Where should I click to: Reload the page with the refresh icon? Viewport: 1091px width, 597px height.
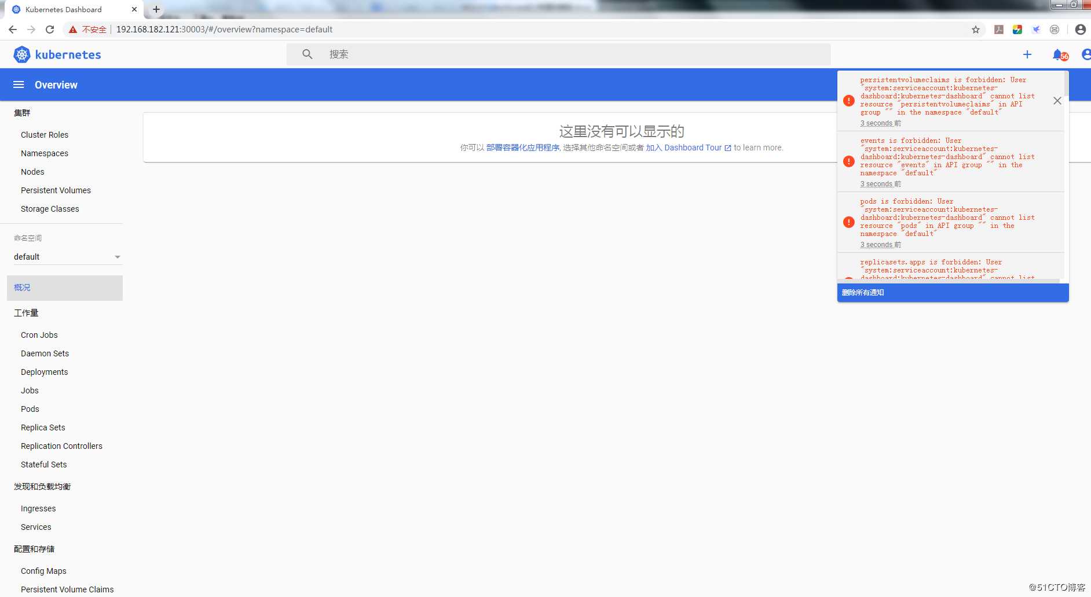click(x=50, y=30)
